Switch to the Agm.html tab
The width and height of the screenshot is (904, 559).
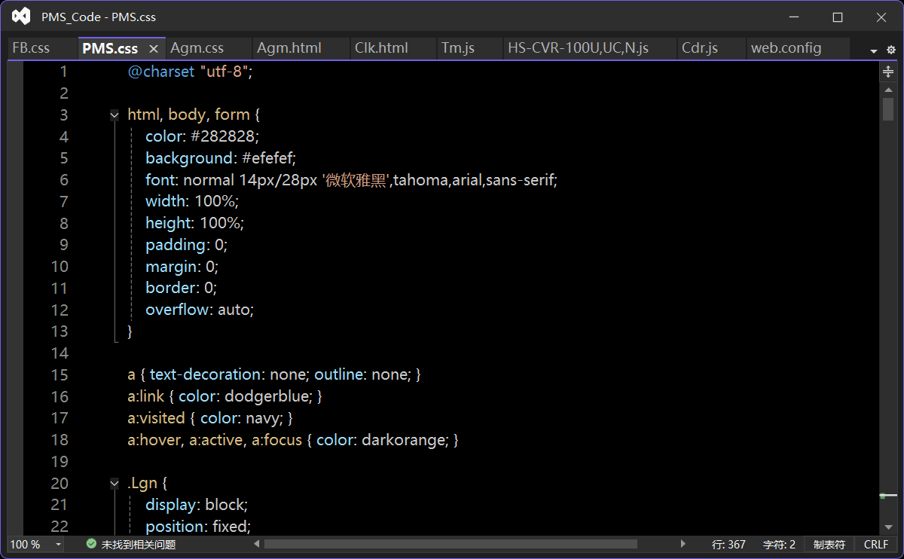(289, 48)
